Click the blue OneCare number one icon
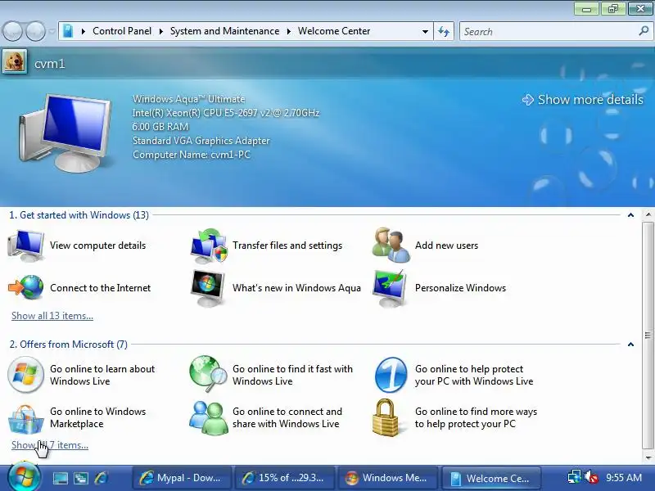Image resolution: width=655 pixels, height=491 pixels. pyautogui.click(x=391, y=375)
